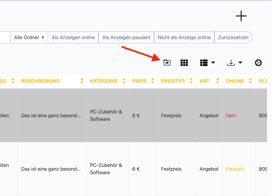Open the list view options arrow
The width and height of the screenshot is (272, 196).
coord(213,62)
